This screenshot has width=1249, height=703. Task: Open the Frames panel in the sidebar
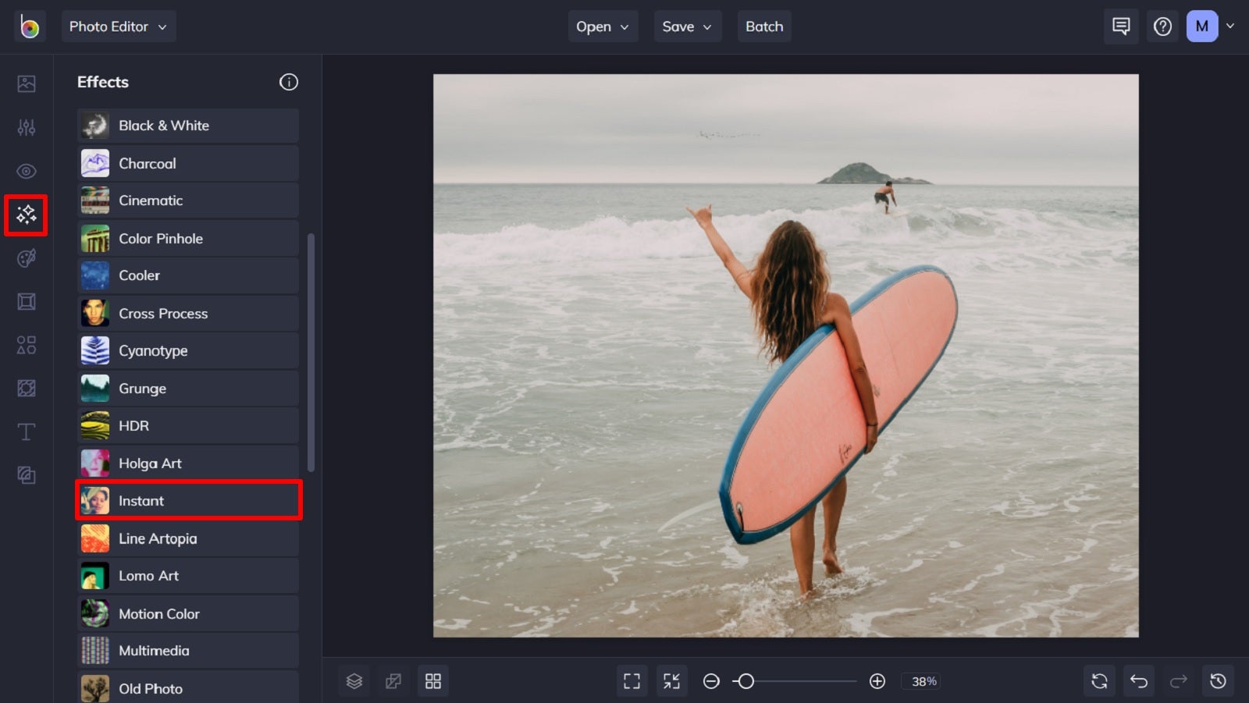(x=26, y=301)
